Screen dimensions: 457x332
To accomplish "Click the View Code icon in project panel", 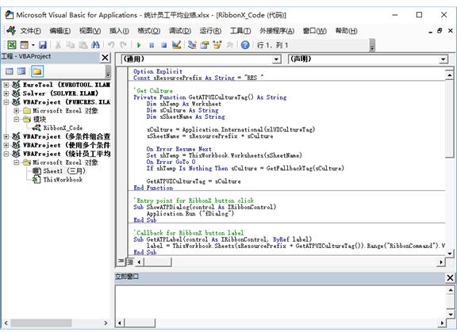I will (x=10, y=71).
